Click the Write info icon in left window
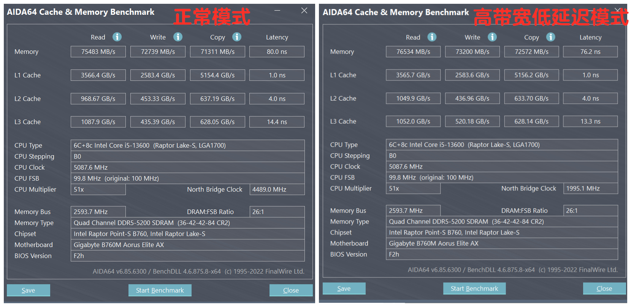The height and width of the screenshot is (307, 631). 178,37
